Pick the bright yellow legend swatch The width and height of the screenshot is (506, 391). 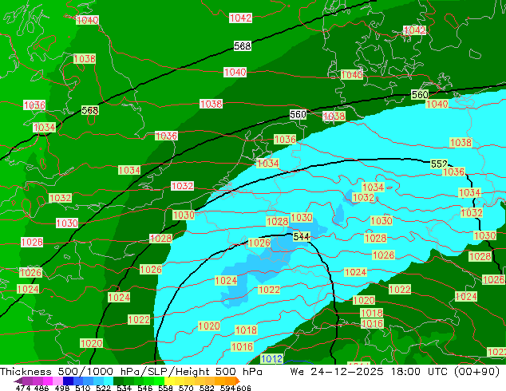[x=169, y=381]
